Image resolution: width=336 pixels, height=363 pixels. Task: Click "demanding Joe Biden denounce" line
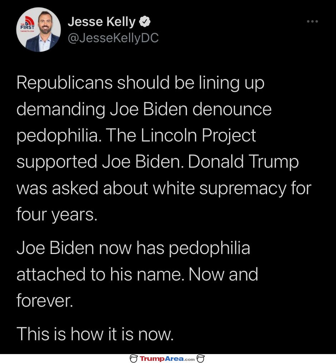click(x=144, y=109)
